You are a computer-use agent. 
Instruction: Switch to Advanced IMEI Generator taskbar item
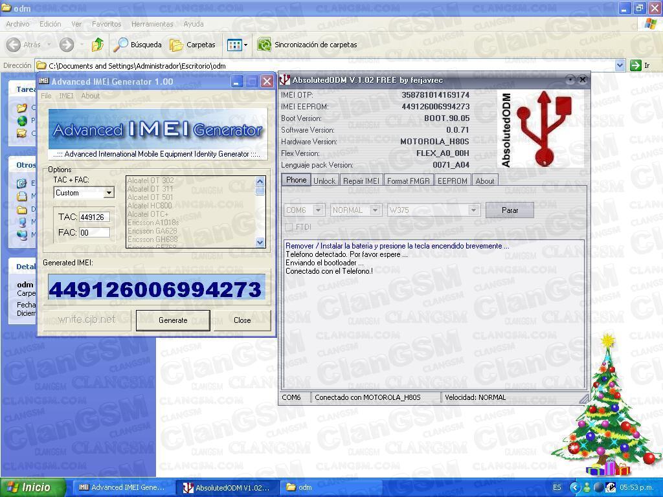tap(122, 487)
